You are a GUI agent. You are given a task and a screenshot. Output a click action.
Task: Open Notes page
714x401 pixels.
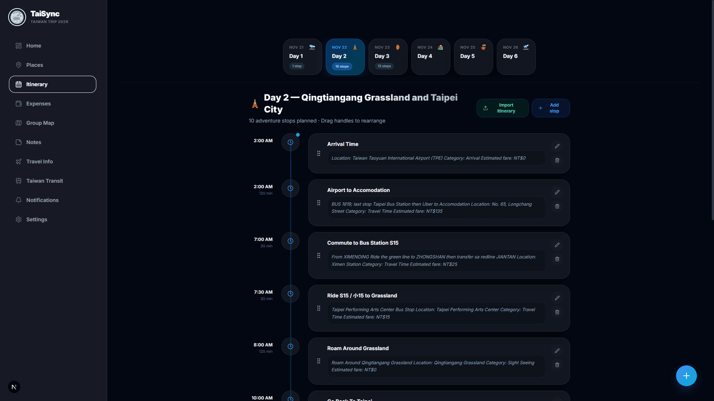click(x=52, y=142)
